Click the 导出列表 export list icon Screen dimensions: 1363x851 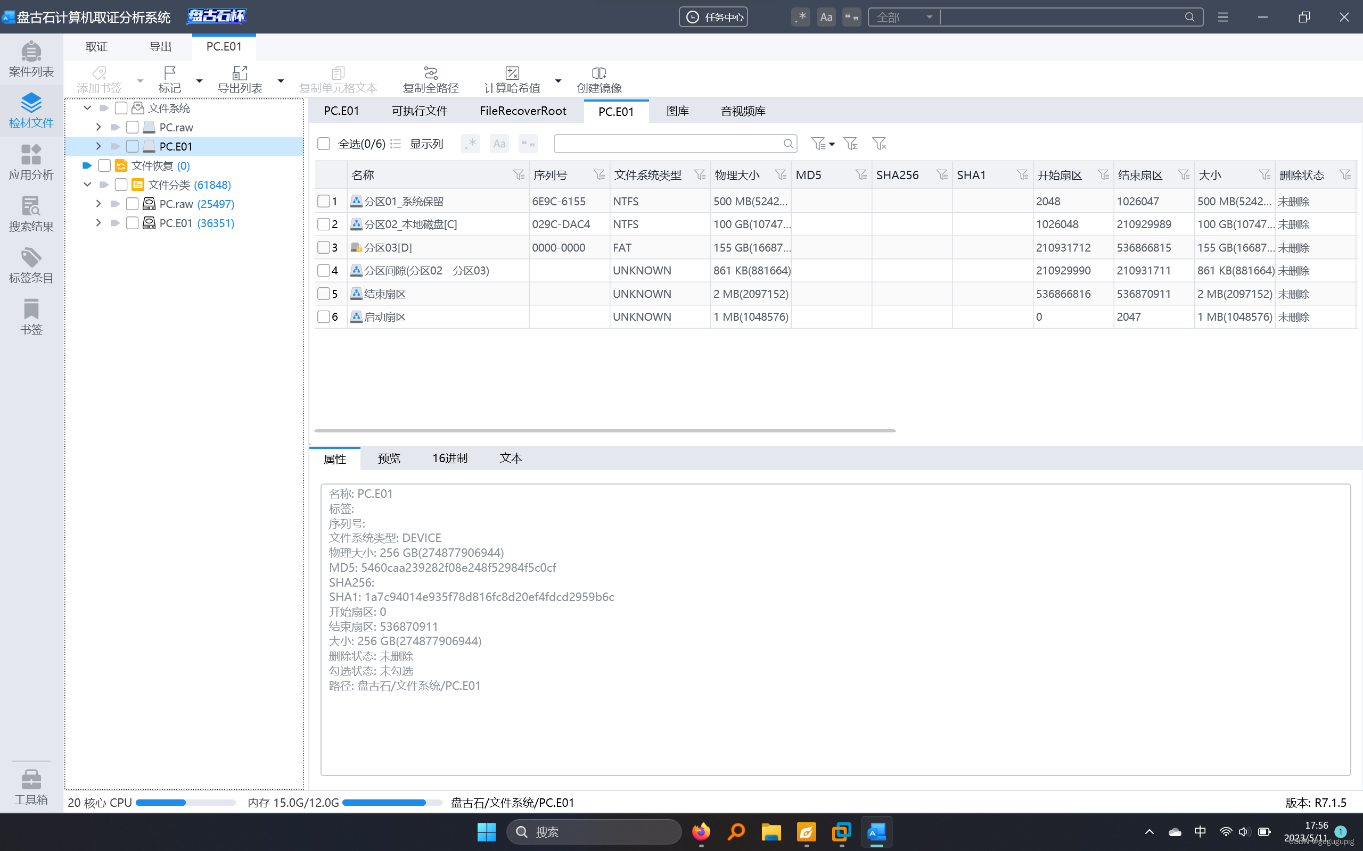[240, 79]
